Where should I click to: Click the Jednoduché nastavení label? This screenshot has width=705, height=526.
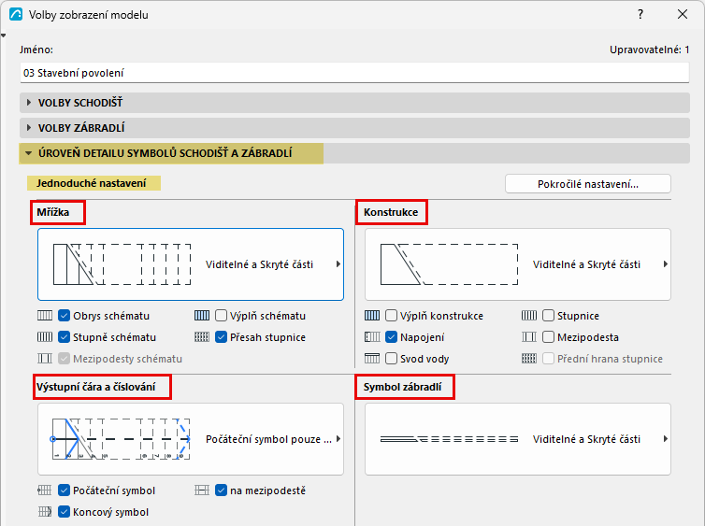click(92, 183)
